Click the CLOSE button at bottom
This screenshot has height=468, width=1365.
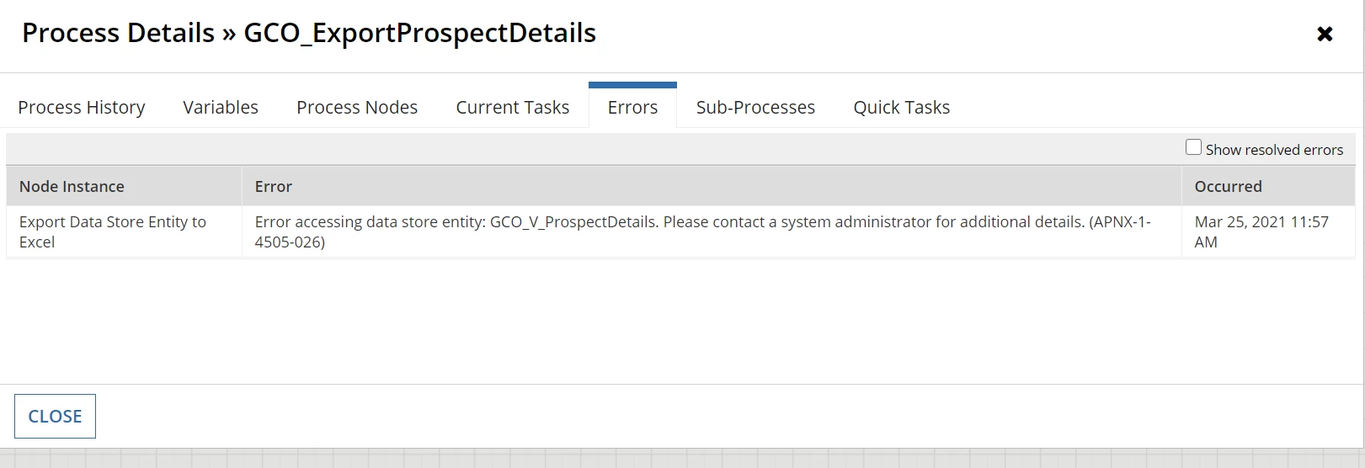(x=55, y=416)
